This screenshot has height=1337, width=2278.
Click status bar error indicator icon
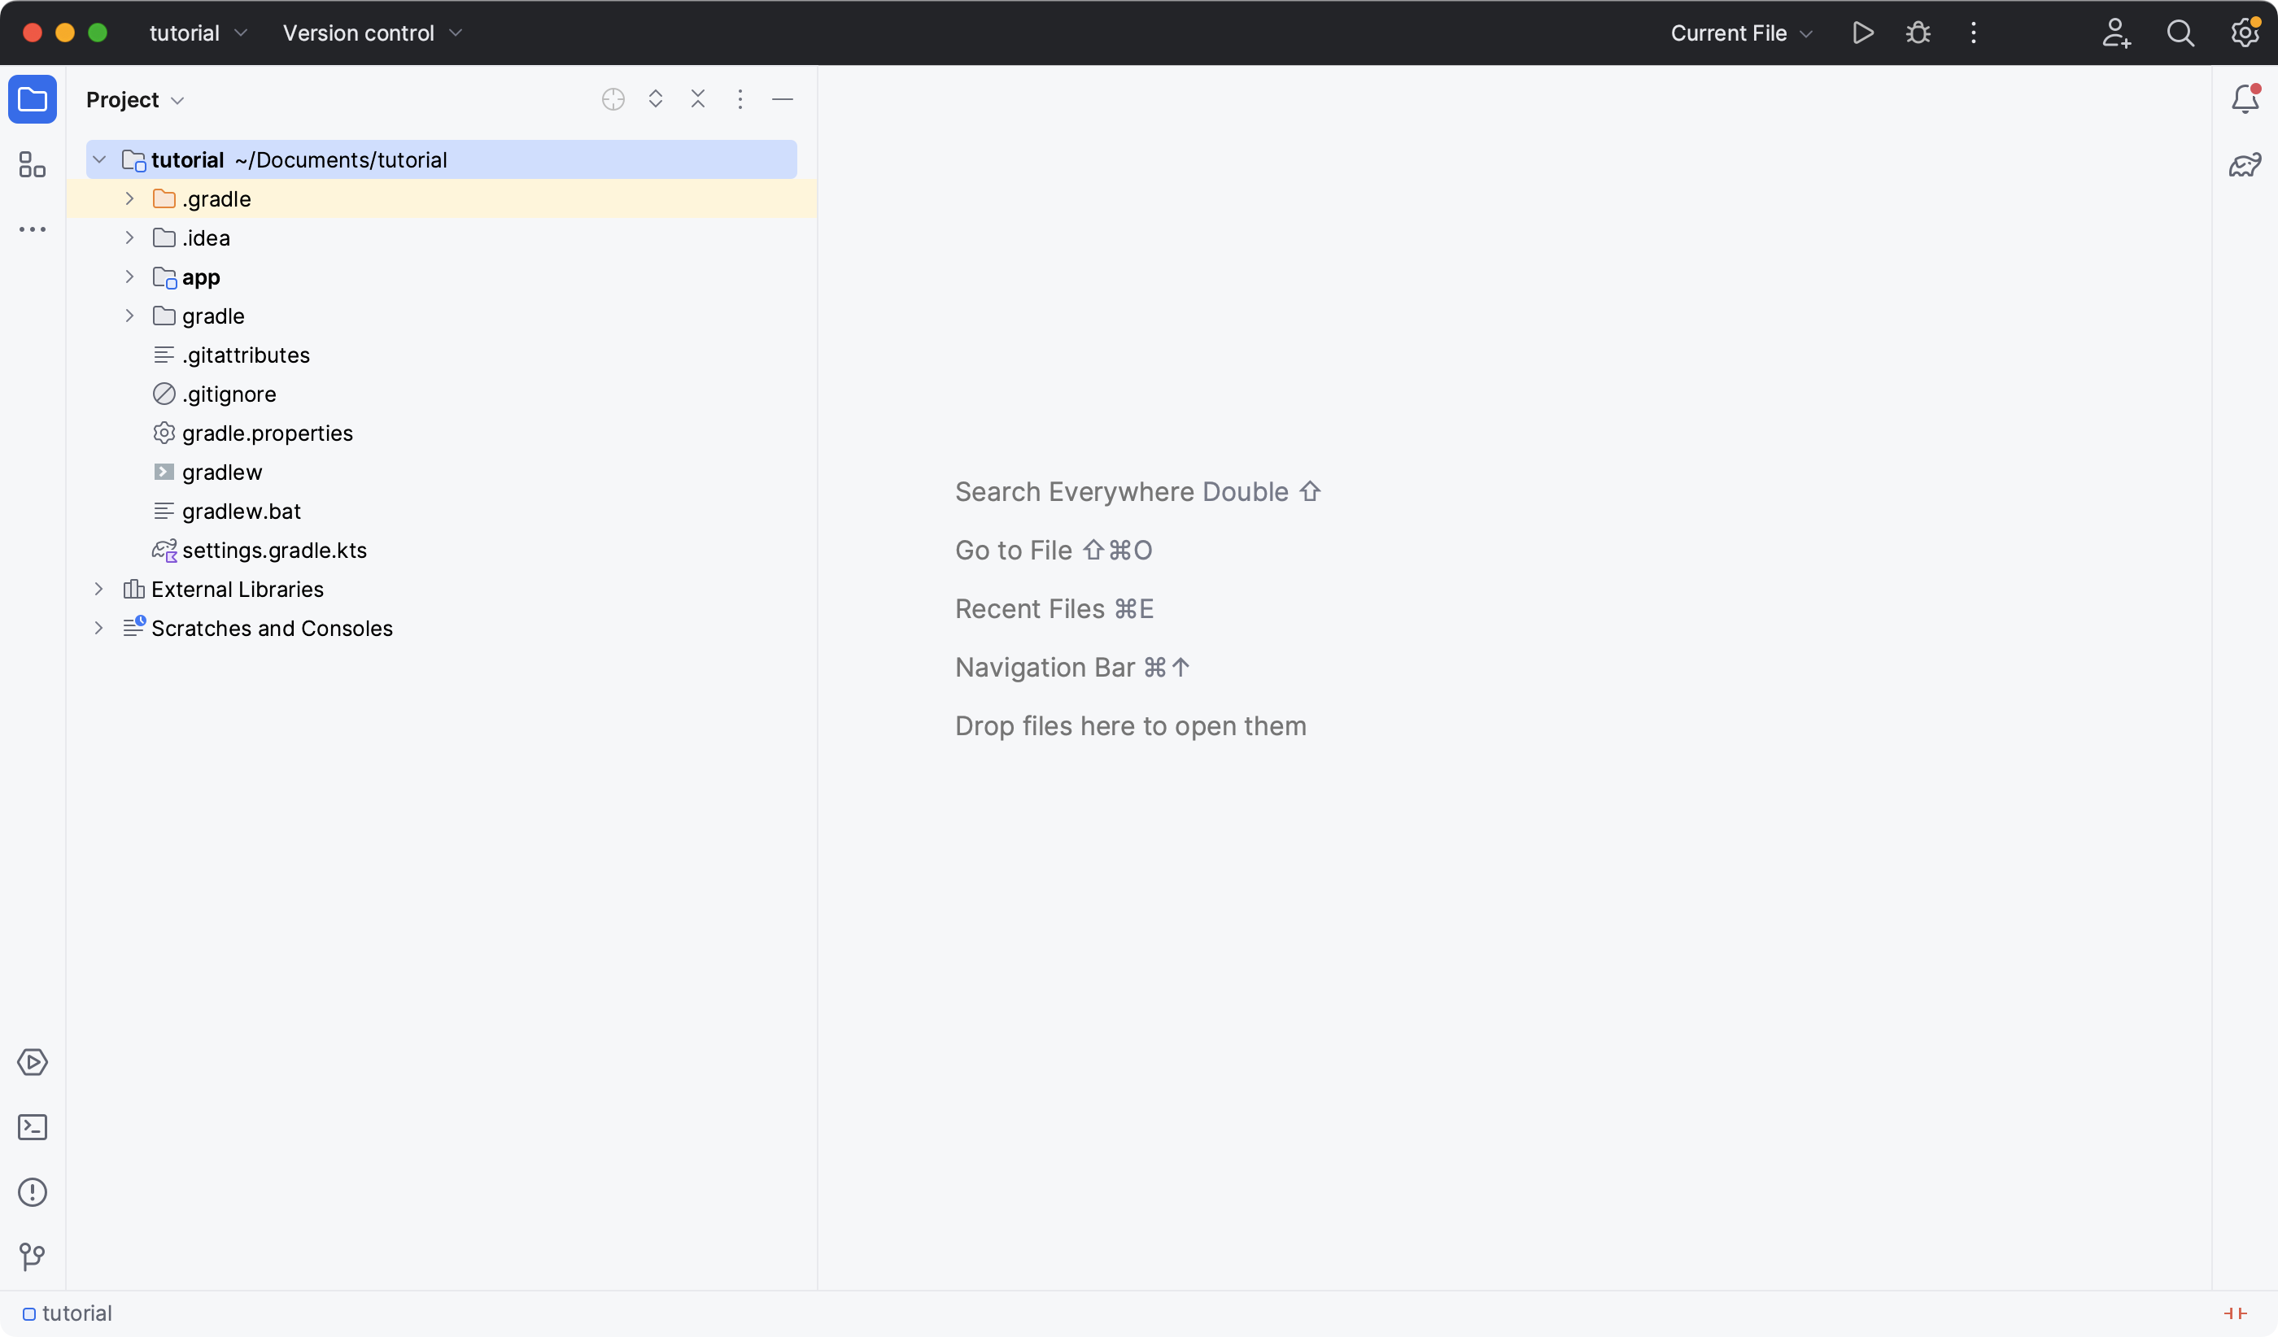click(2236, 1313)
